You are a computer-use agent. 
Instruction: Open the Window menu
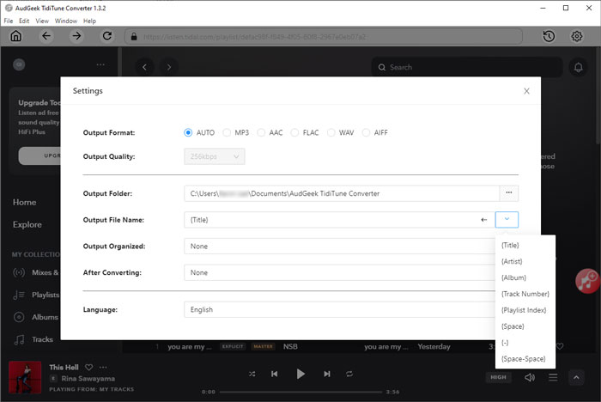click(x=66, y=21)
